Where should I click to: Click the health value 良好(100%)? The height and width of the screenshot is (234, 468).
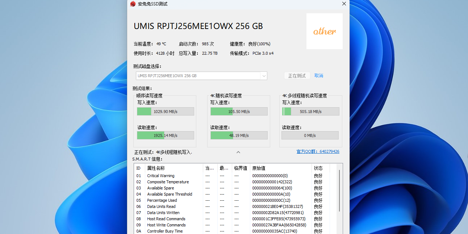click(259, 44)
